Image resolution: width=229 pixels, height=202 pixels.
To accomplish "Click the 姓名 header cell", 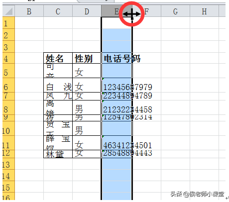I will click(58, 58).
